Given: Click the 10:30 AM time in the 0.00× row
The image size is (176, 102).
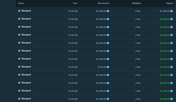Looking at the screenshot, I should click(x=73, y=11).
